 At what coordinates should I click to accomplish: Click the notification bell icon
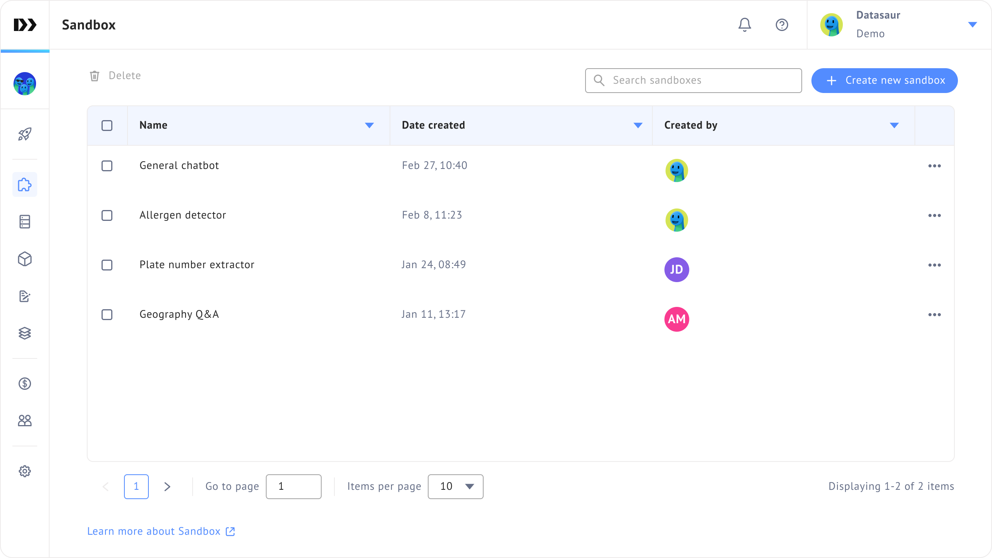pyautogui.click(x=744, y=25)
